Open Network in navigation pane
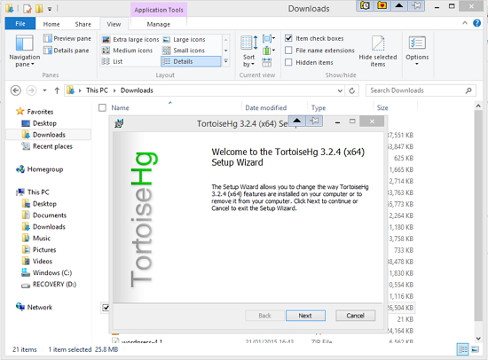488x360 pixels. point(40,307)
